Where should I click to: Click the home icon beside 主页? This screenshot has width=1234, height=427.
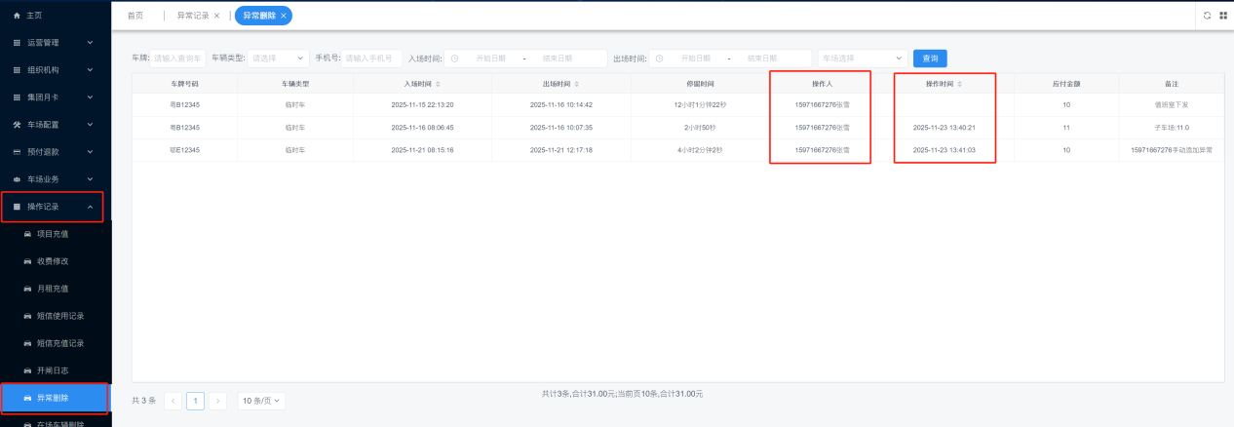click(17, 16)
